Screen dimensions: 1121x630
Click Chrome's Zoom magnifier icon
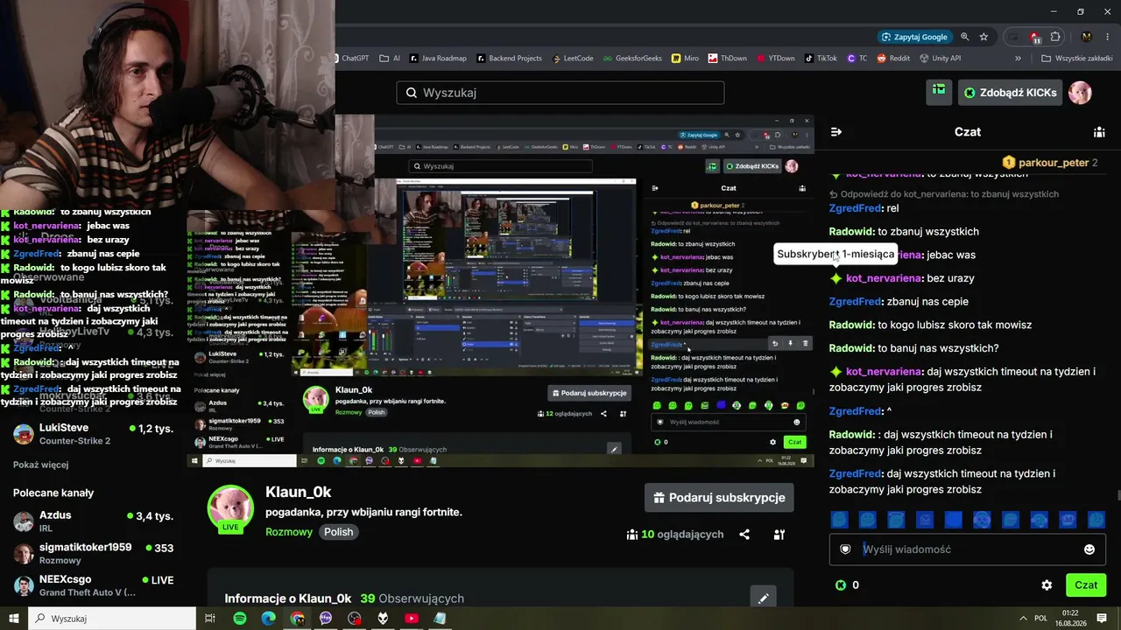[964, 37]
